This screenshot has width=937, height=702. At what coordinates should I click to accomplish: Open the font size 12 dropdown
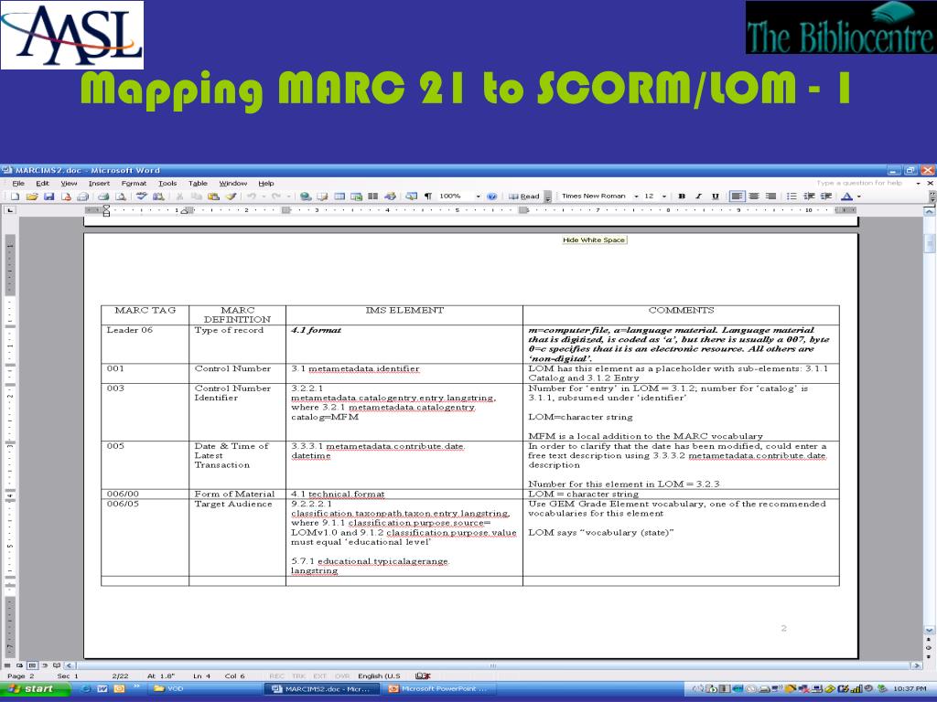[x=664, y=197]
